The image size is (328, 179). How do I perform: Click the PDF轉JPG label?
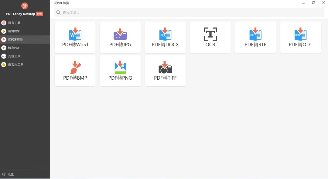click(120, 45)
